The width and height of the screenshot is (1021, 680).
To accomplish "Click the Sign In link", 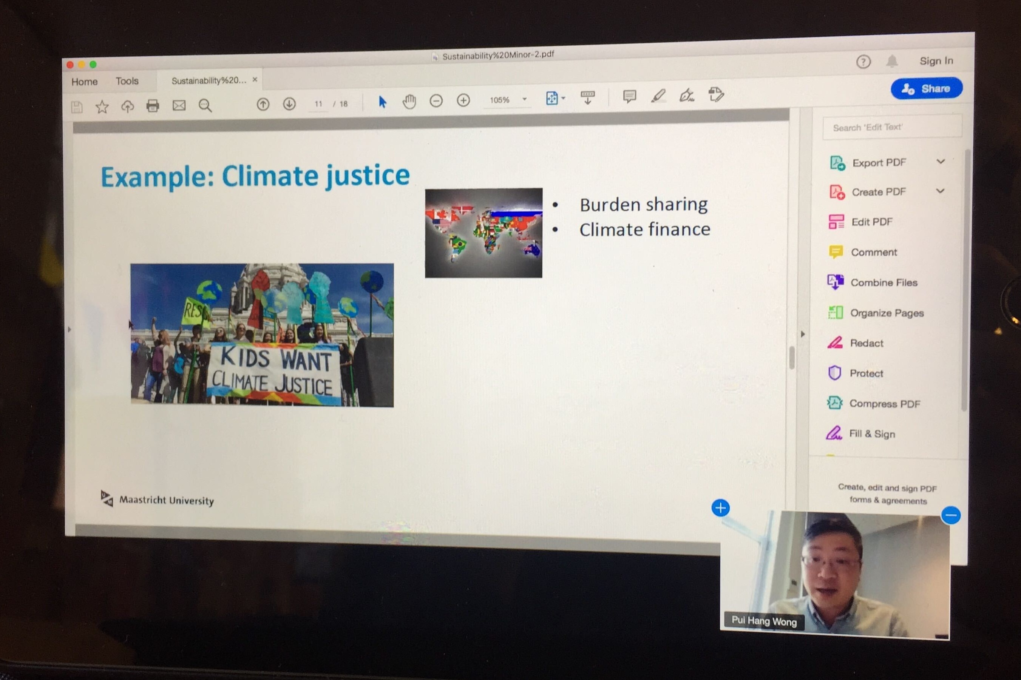I will tap(936, 61).
